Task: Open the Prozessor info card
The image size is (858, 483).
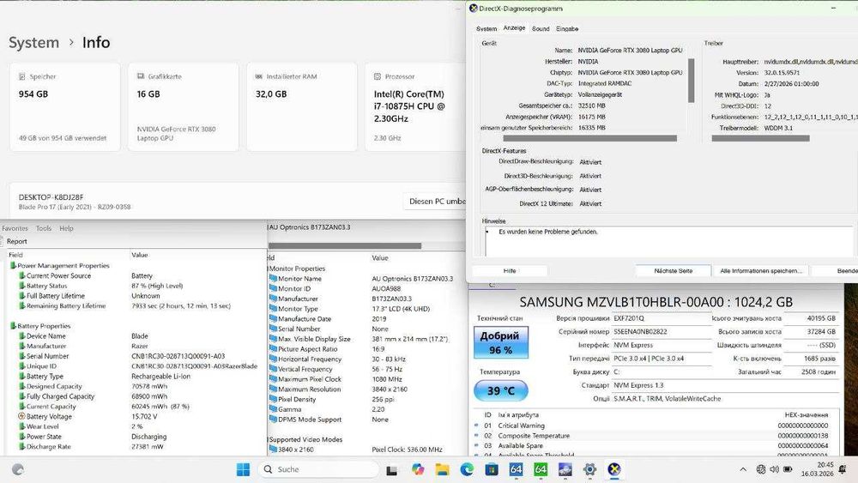Action: (x=415, y=106)
